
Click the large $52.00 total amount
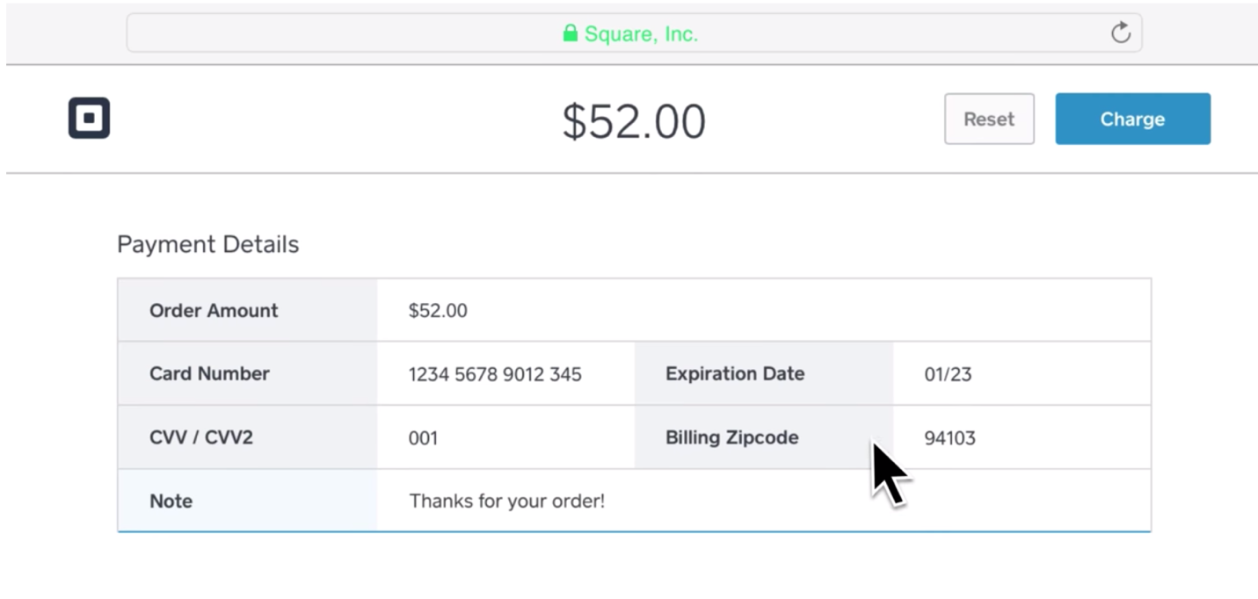click(634, 121)
